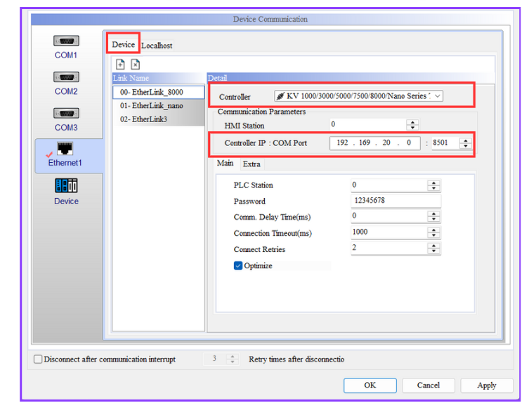The height and width of the screenshot is (410, 529).
Task: Click the Apply button
Action: [486, 385]
